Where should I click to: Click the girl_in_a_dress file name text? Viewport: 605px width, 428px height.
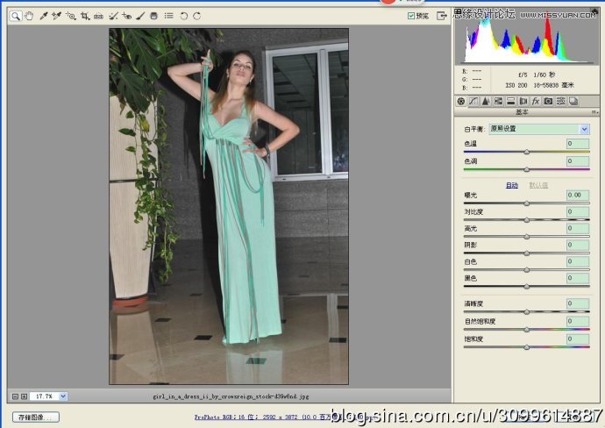tap(231, 396)
